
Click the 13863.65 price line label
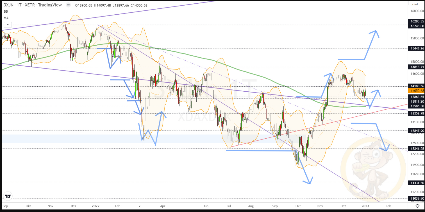click(417, 97)
